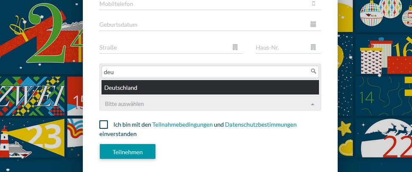This screenshot has width=412, height=172.
Task: Click into the Haus-Nr. input field
Action: click(280, 47)
